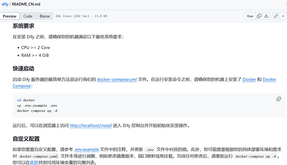Click the 此处 environment variables link

(34, 162)
